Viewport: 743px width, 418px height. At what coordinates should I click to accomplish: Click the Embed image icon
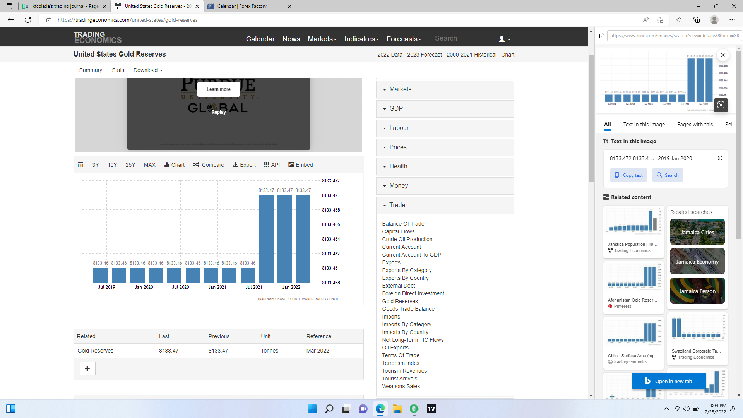coord(291,165)
